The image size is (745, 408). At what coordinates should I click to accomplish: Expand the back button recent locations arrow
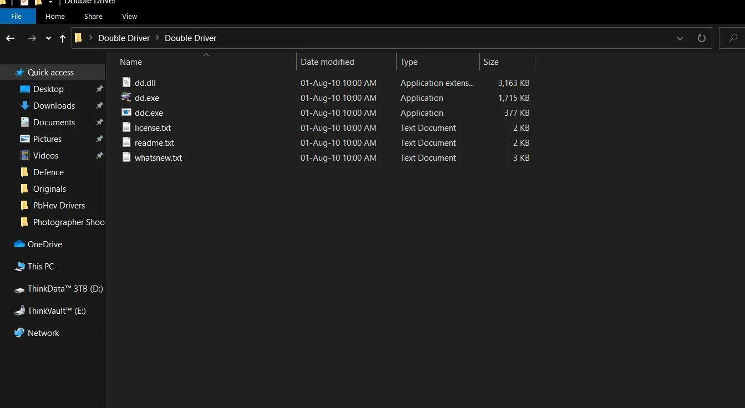48,38
